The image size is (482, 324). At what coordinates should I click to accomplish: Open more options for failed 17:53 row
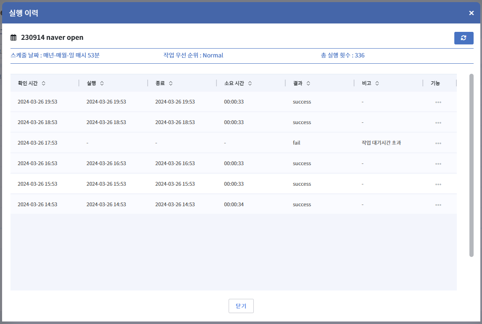point(438,143)
